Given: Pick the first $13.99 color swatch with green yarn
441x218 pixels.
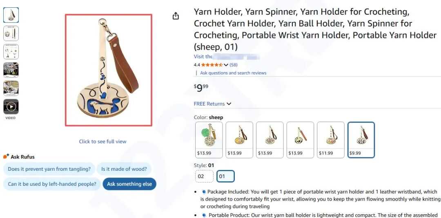Looking at the screenshot, I should coord(209,140).
